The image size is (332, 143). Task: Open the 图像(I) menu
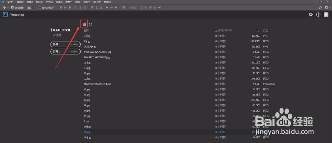point(30,2)
